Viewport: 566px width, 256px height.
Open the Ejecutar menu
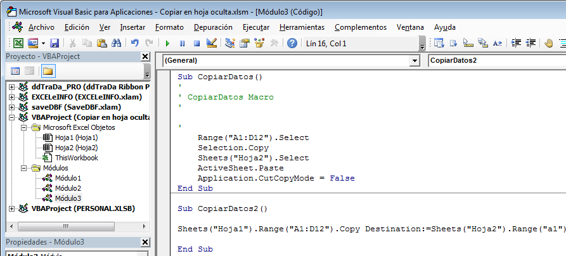[x=256, y=27]
